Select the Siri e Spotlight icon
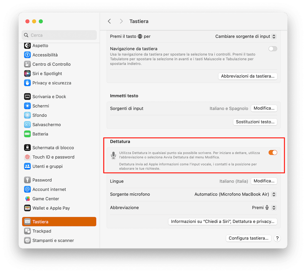This screenshot has width=306, height=273. pyautogui.click(x=27, y=73)
